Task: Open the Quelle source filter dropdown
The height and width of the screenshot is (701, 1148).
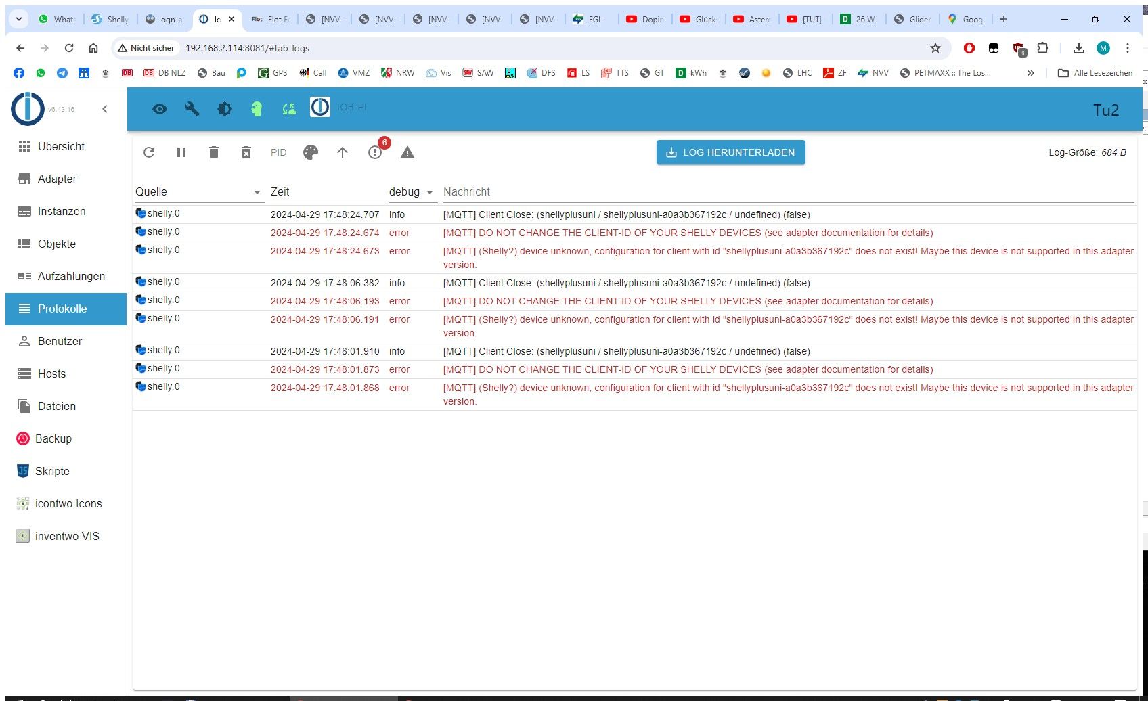Action: tap(198, 192)
